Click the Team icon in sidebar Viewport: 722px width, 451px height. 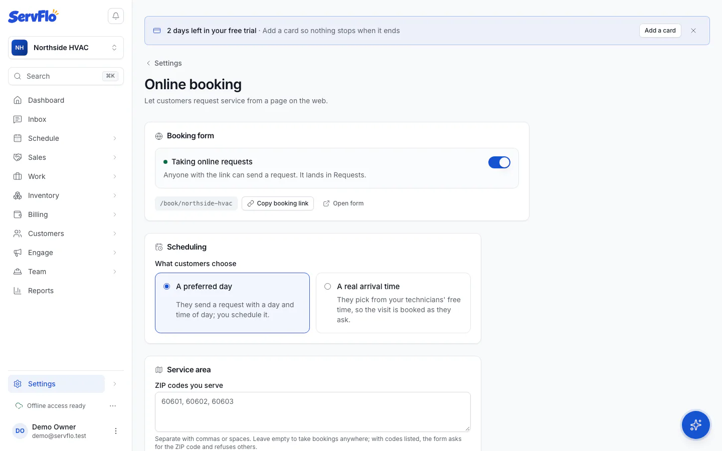(18, 272)
